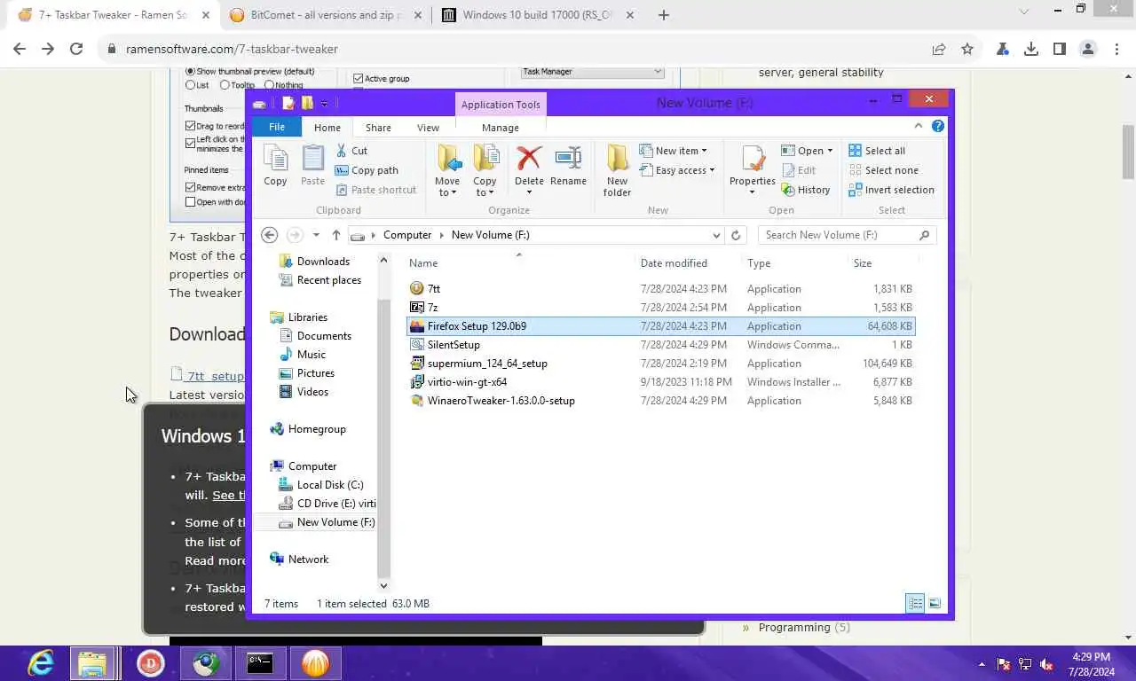Image resolution: width=1136 pixels, height=681 pixels.
Task: Switch to the BitComet browser tab
Action: point(326,15)
